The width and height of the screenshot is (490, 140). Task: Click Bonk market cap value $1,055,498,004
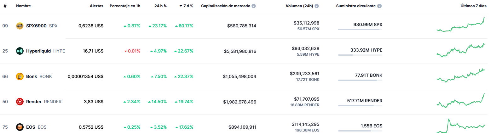click(239, 76)
